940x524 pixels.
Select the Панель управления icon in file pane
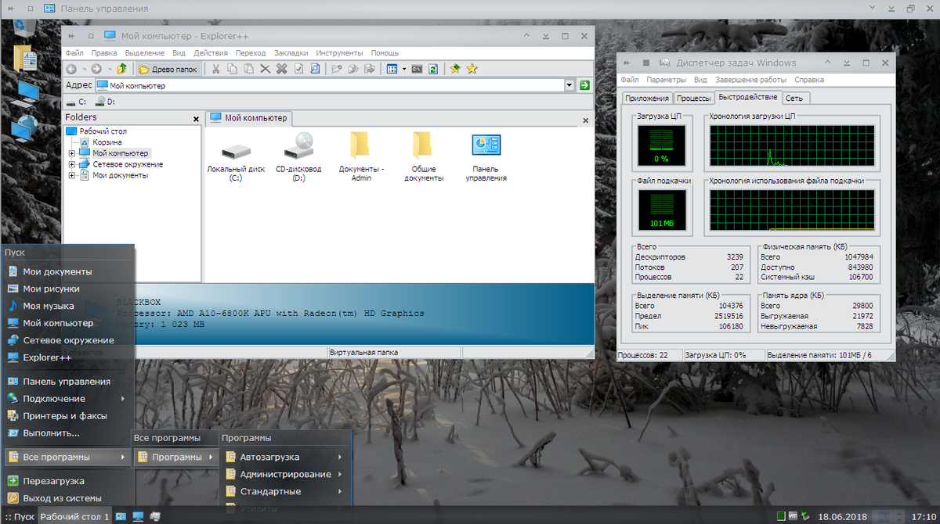[x=486, y=156]
